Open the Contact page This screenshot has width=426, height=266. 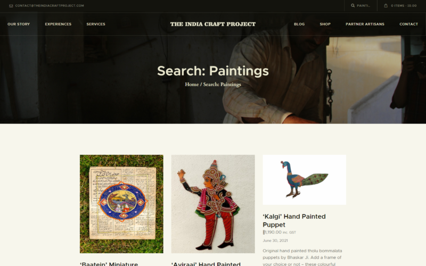[408, 24]
